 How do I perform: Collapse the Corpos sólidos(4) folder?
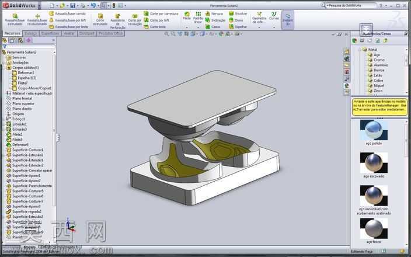coord(4,67)
